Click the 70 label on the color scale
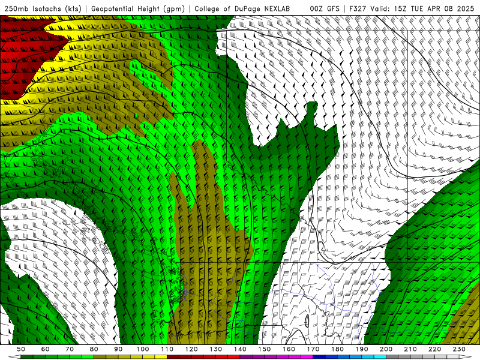Screen dimensions: 480x360 [70, 349]
